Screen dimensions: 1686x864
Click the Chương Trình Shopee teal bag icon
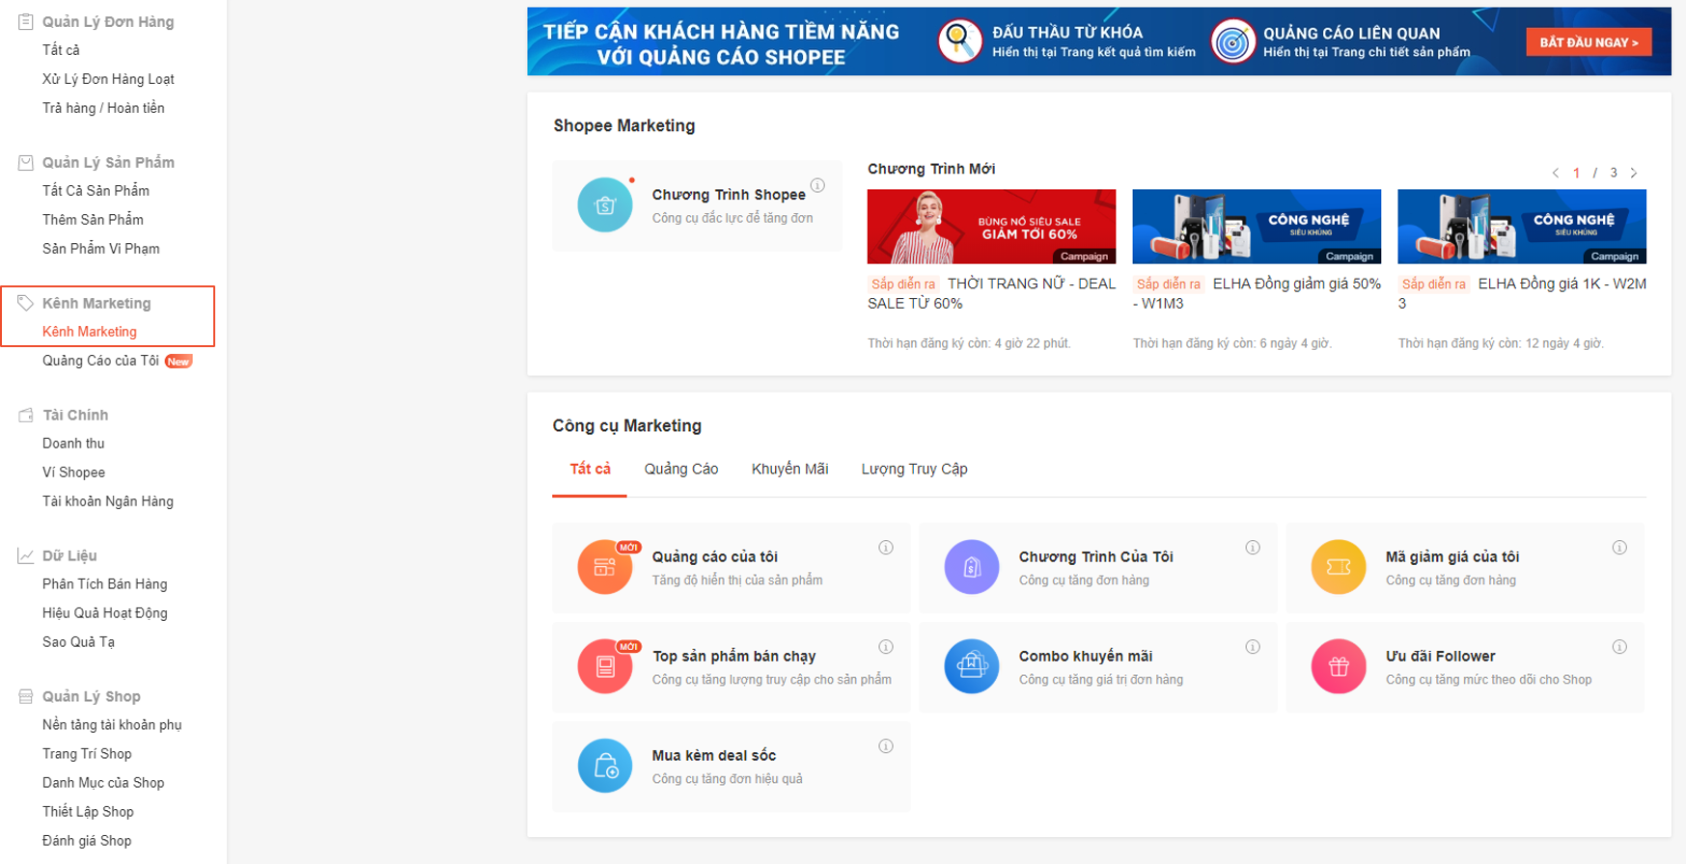pyautogui.click(x=605, y=205)
